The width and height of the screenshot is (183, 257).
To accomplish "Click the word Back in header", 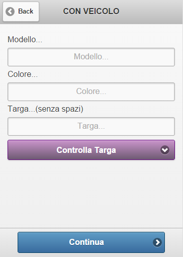I will 26,12.
